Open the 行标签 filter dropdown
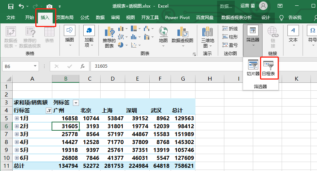 [49, 111]
